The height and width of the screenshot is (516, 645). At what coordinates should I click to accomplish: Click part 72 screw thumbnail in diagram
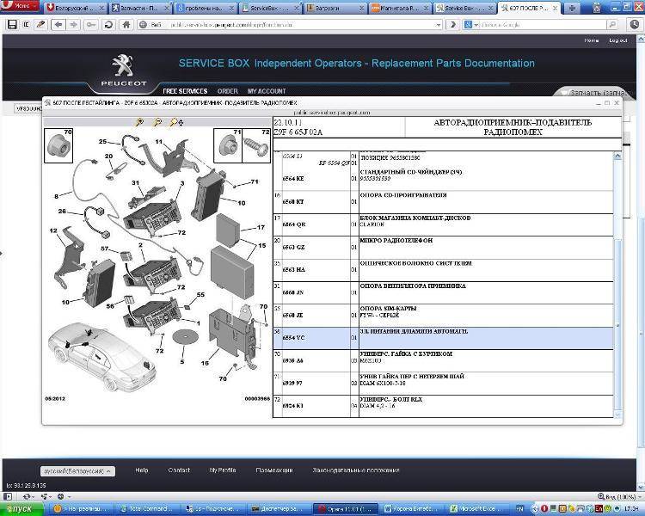(255, 143)
